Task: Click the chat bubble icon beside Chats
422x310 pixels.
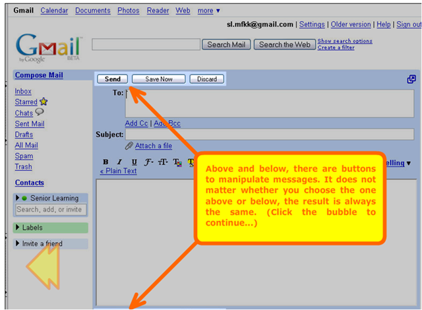Action: tap(40, 111)
